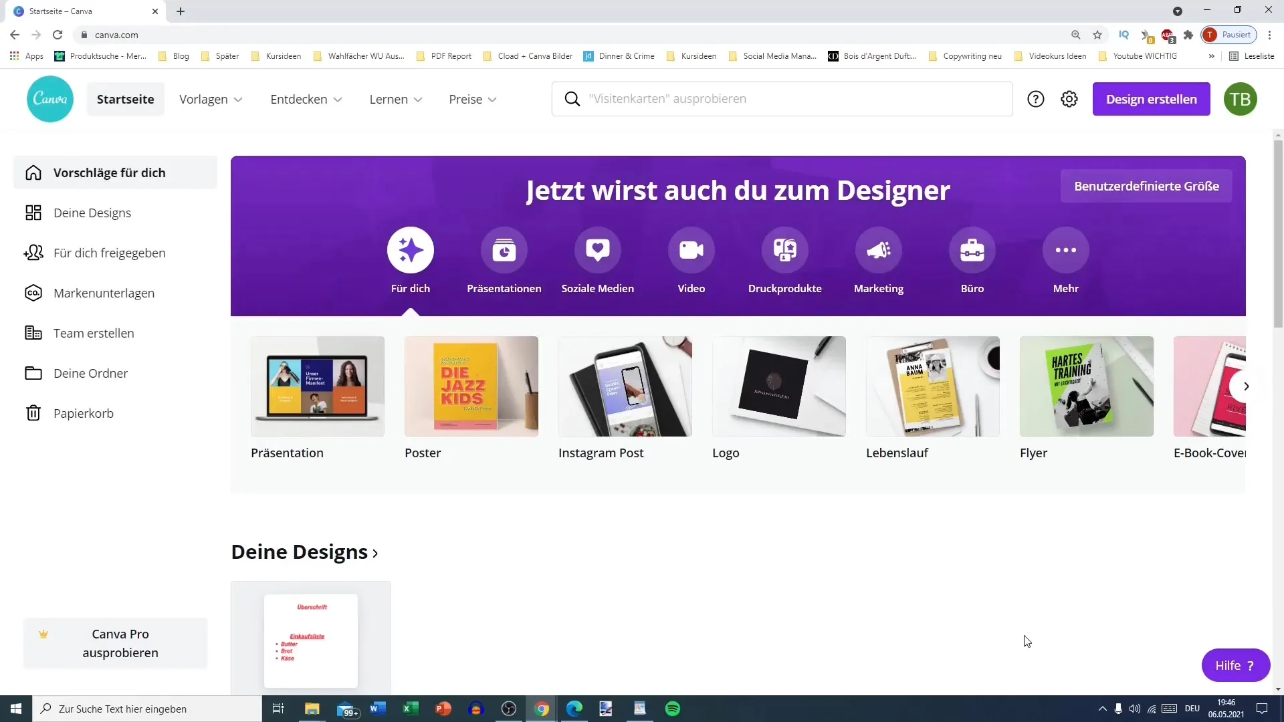Close the Startseite – Canva tab

(x=155, y=11)
